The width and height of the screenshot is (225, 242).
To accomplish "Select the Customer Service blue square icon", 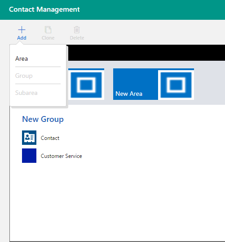I will click(x=29, y=156).
